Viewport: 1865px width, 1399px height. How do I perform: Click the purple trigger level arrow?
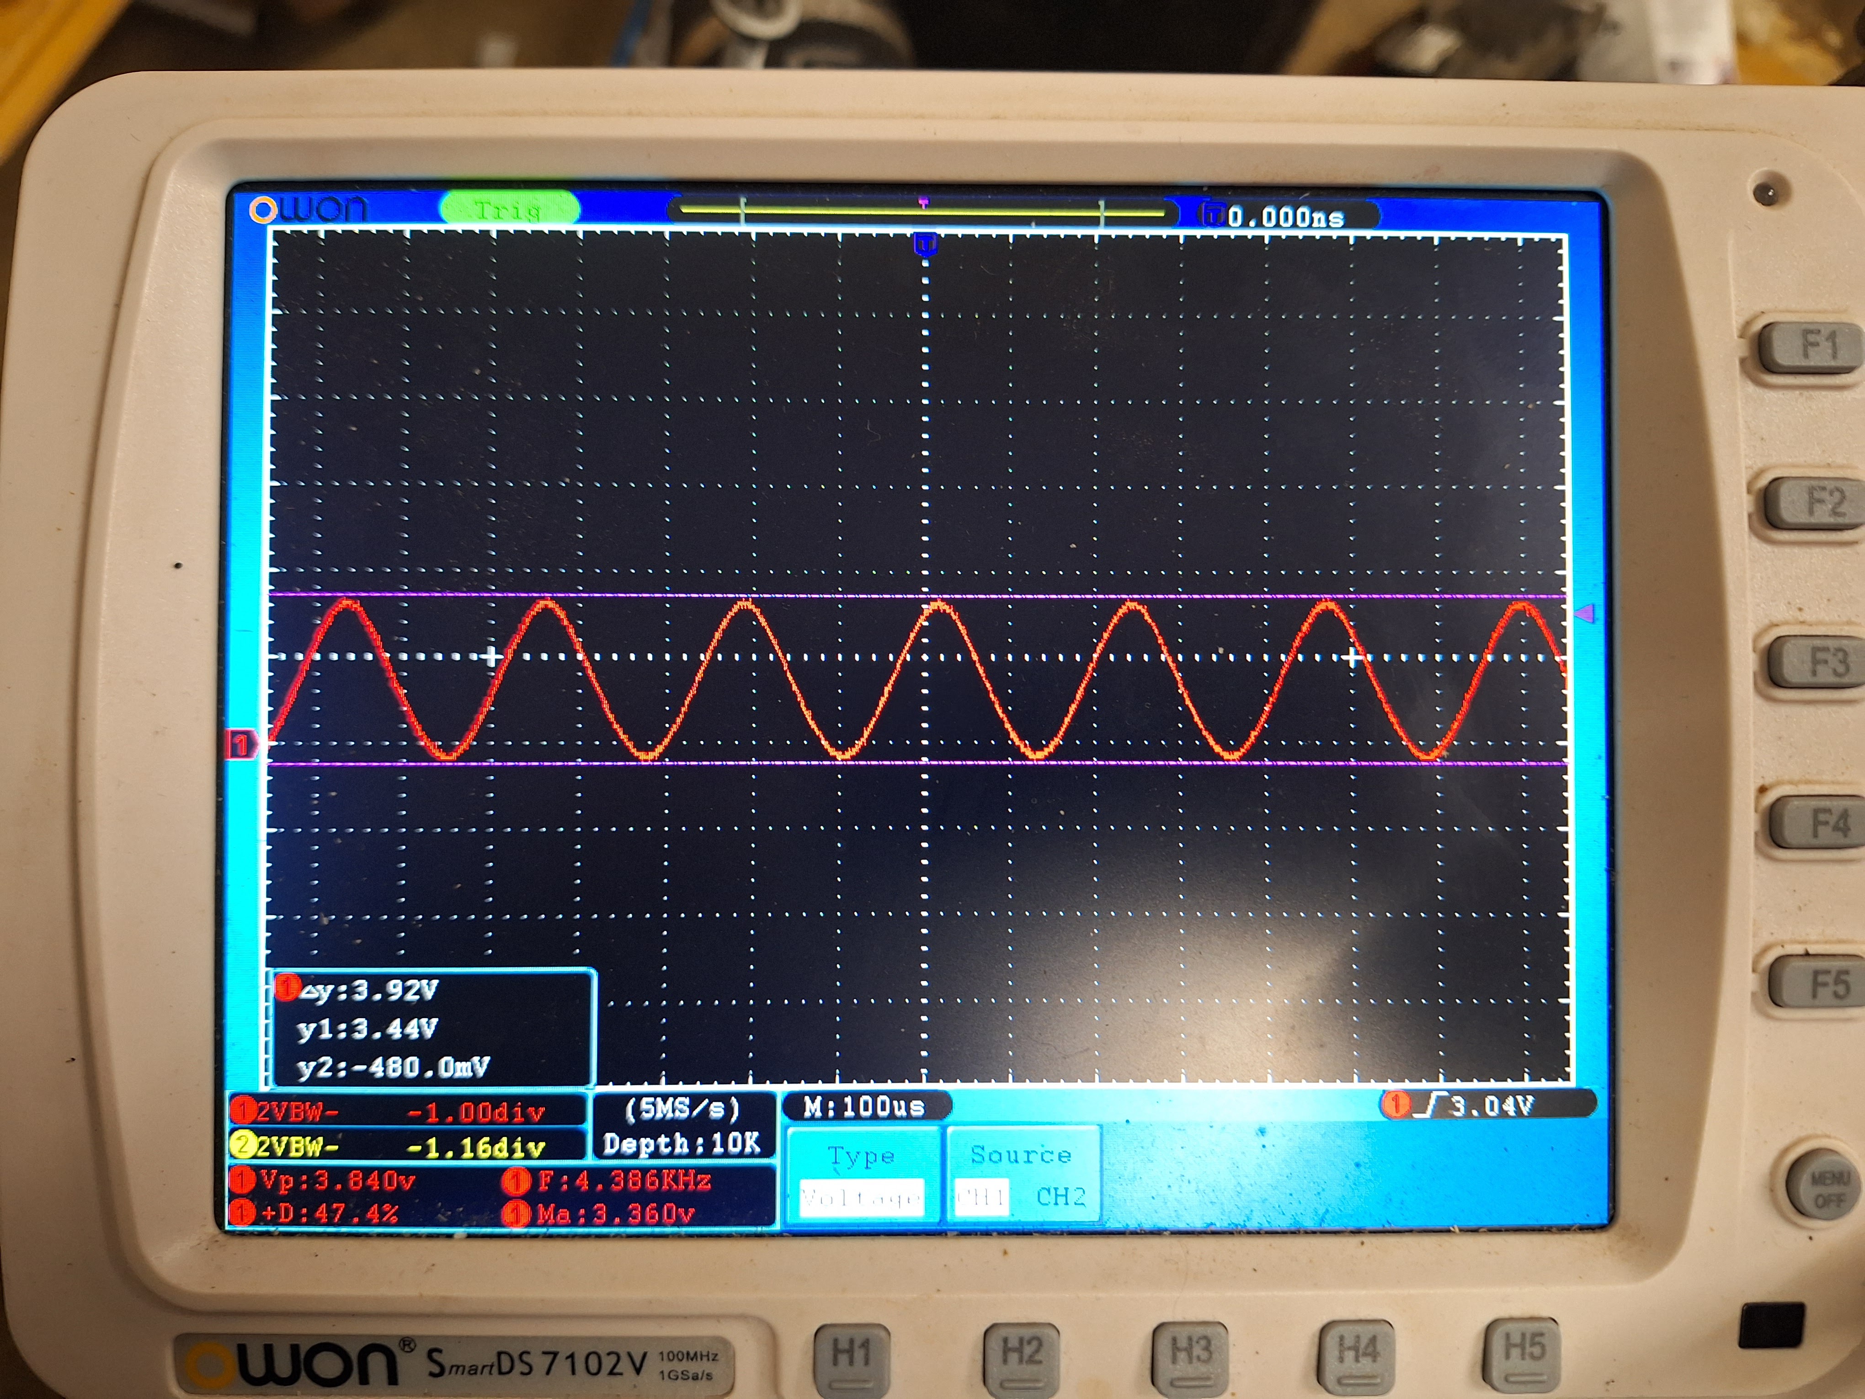1586,614
